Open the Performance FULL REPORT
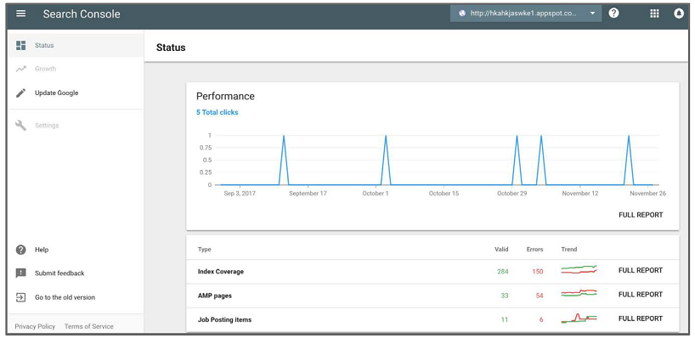695x338 pixels. [641, 215]
